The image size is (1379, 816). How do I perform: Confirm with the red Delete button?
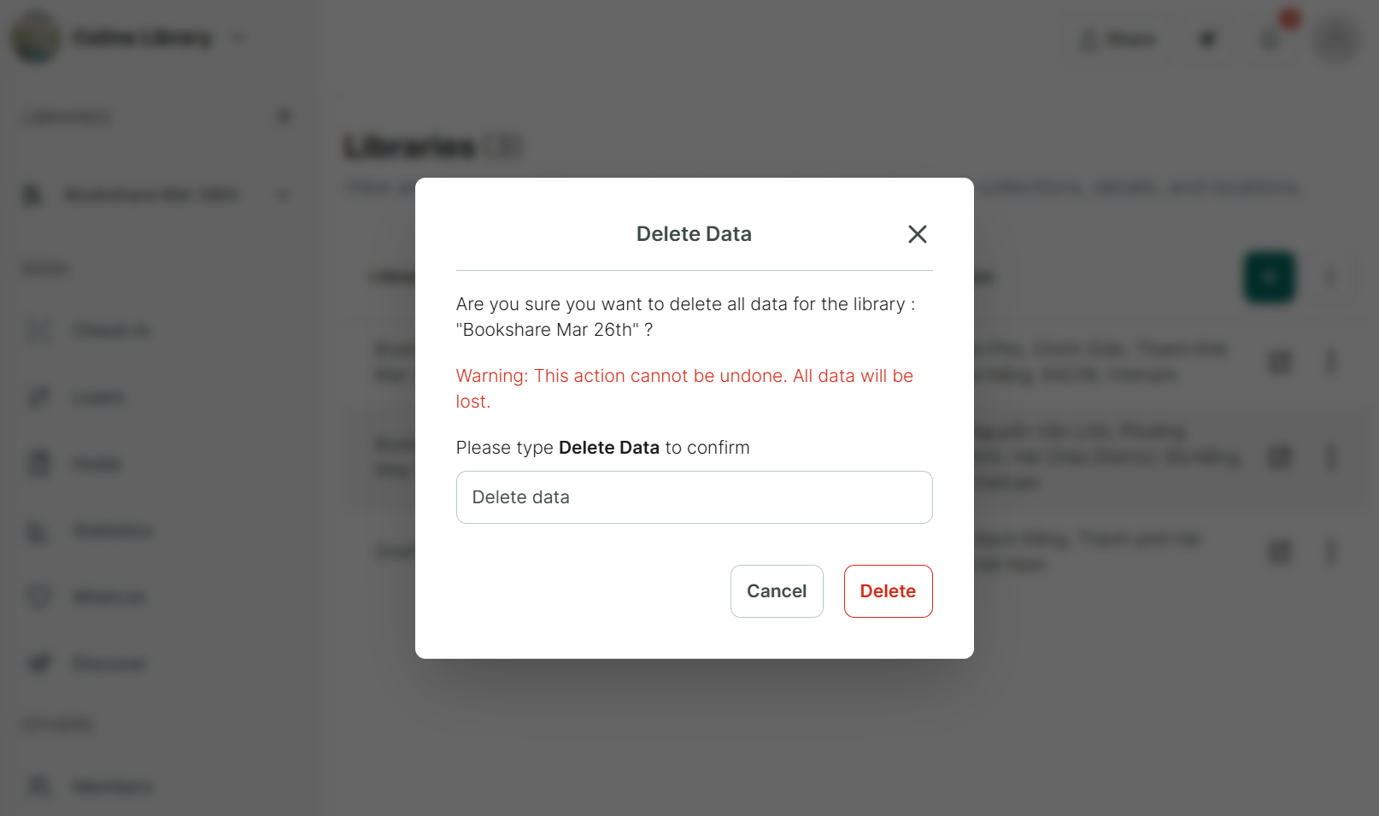pos(888,591)
